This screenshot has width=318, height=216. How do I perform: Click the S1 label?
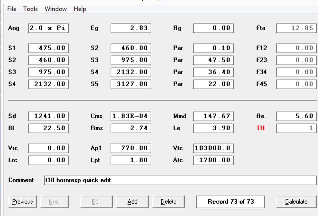tap(12, 48)
